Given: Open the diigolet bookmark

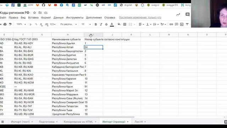Looking at the screenshot, I should coord(126,5).
